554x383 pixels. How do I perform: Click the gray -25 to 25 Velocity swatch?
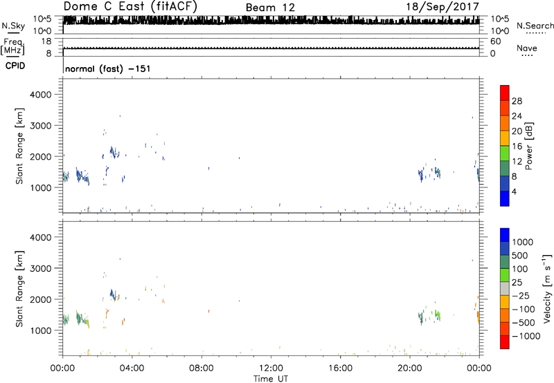tap(505, 288)
